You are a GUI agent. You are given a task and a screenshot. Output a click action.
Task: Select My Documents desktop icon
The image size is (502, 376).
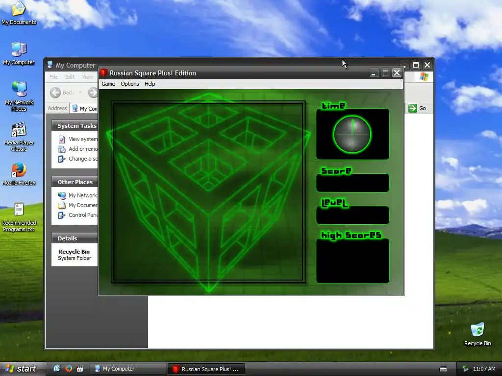pos(19,13)
